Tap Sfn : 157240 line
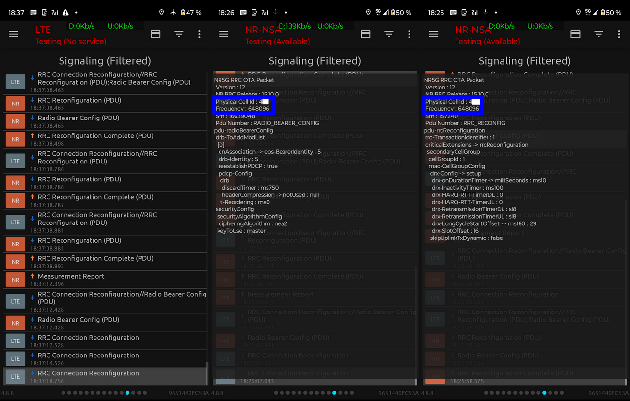 coord(441,116)
